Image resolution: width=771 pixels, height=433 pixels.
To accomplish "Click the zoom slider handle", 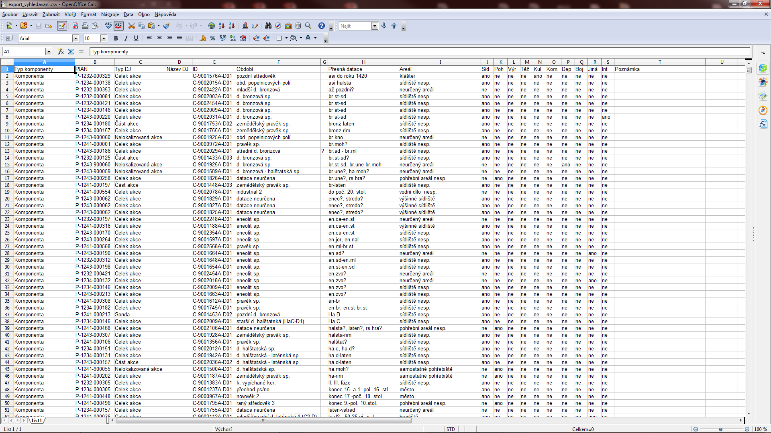I will (721, 429).
